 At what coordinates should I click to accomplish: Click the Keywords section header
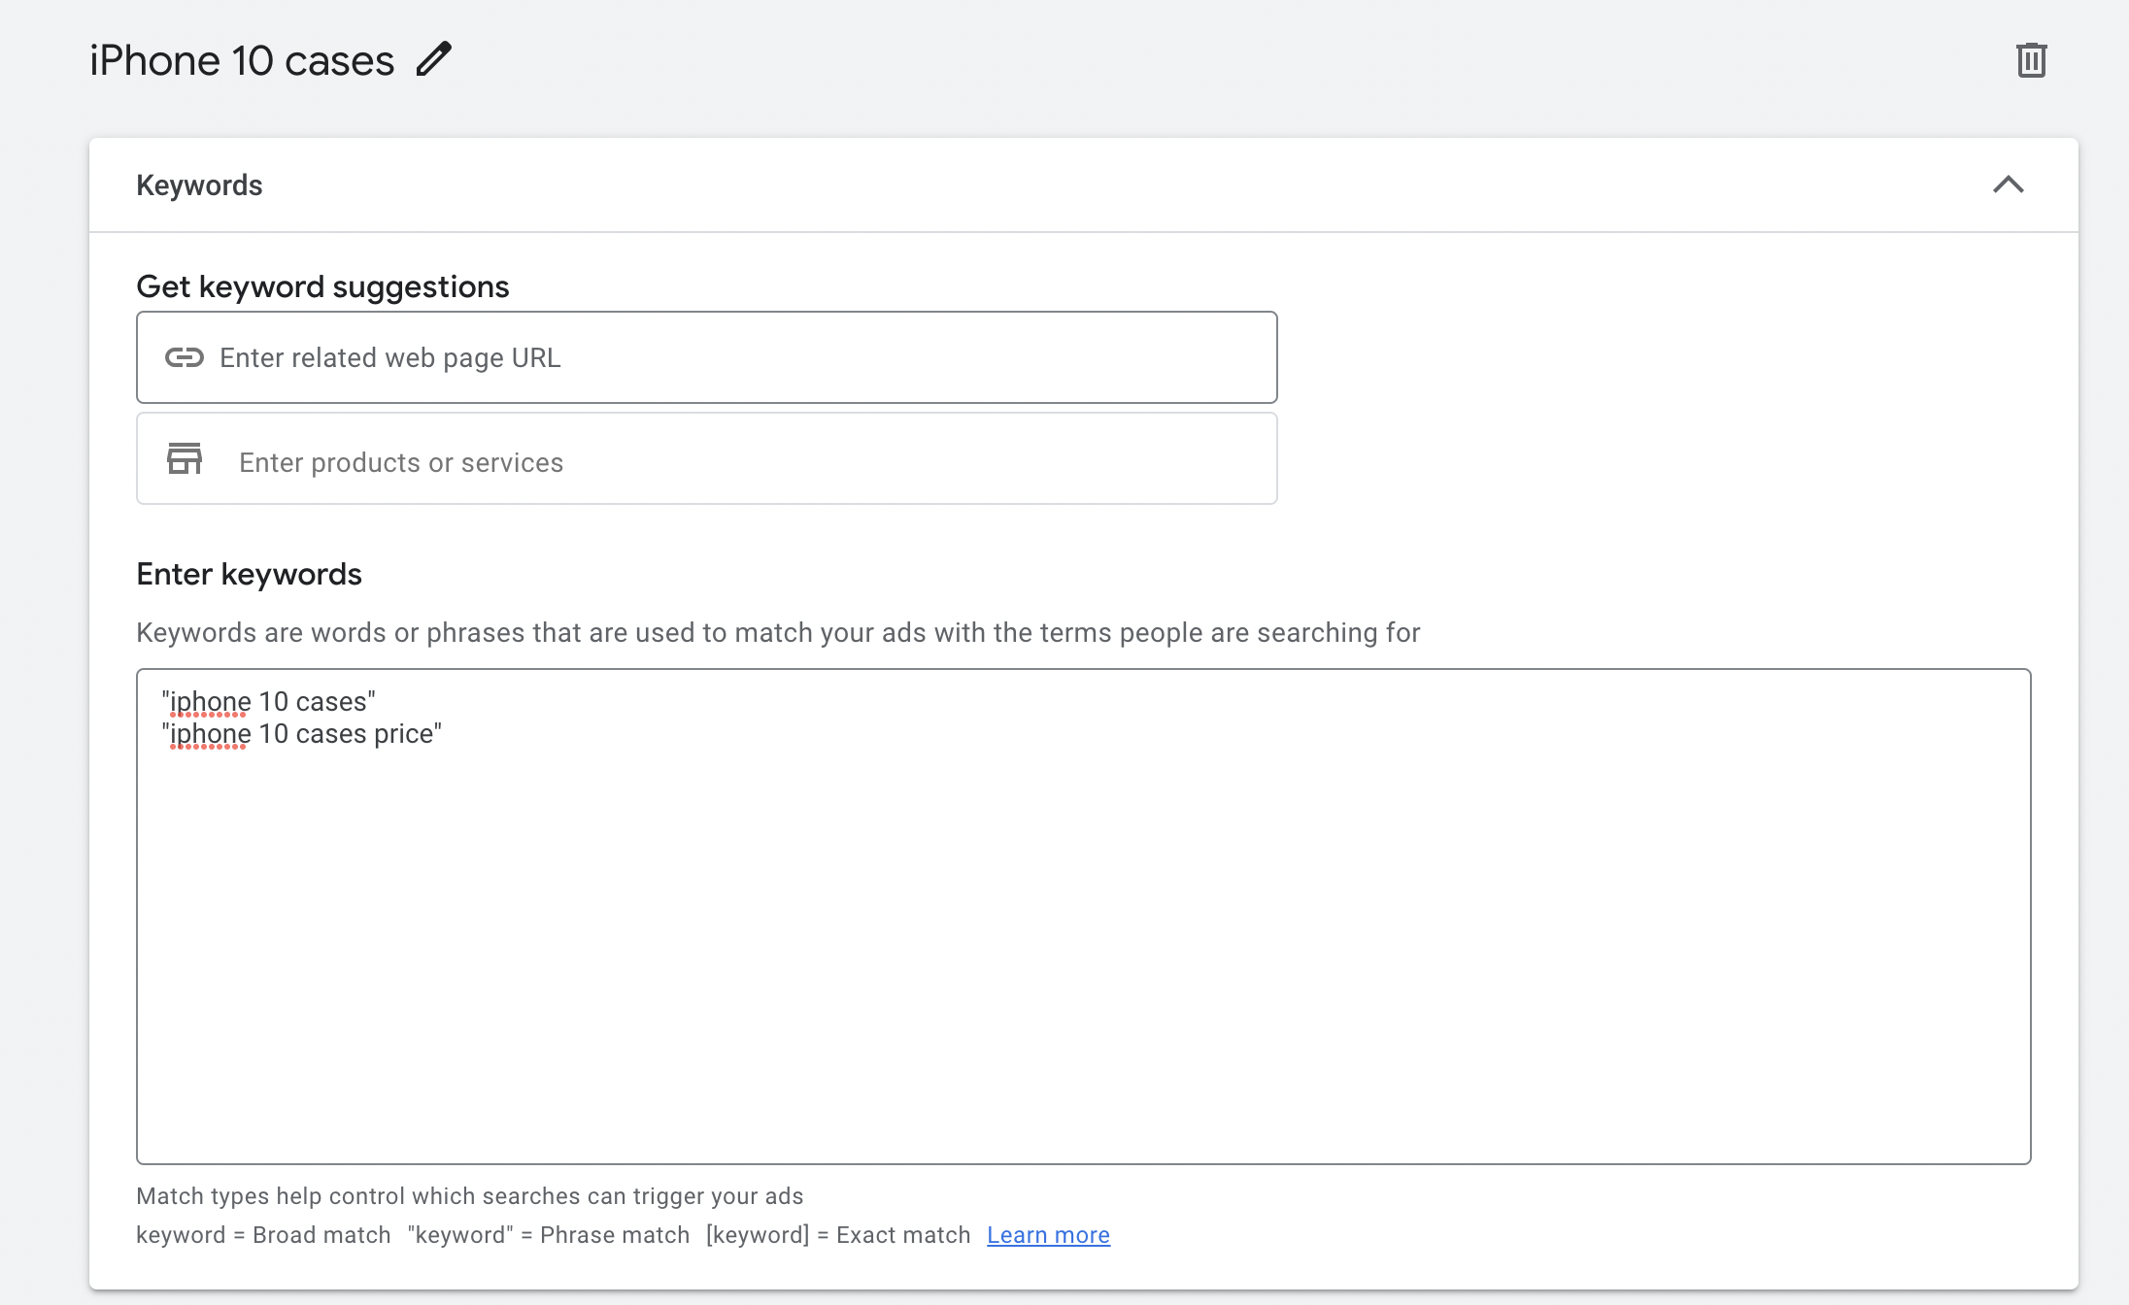(1083, 184)
